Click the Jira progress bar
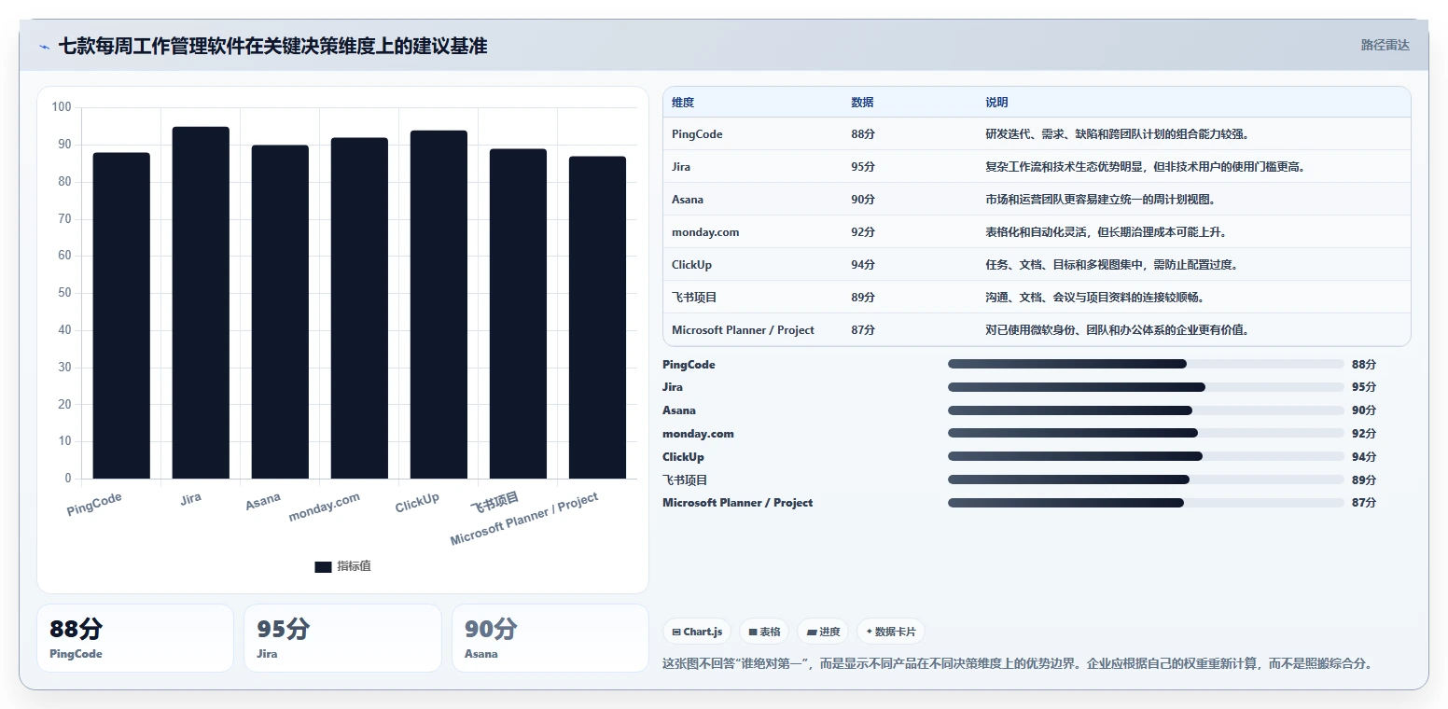 click(x=1146, y=387)
